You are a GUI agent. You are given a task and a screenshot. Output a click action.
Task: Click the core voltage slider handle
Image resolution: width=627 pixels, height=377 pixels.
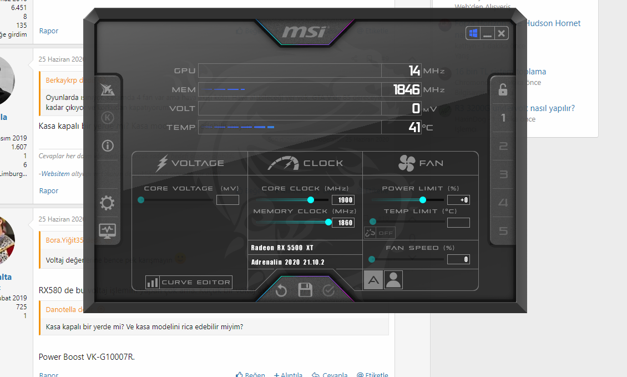[141, 200]
